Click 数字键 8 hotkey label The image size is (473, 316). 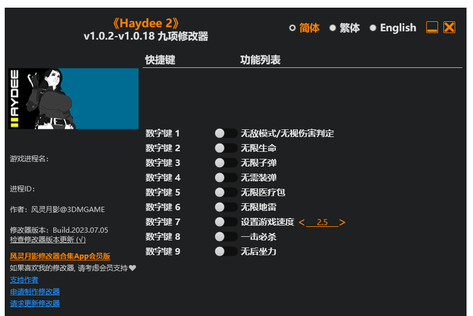(x=163, y=236)
